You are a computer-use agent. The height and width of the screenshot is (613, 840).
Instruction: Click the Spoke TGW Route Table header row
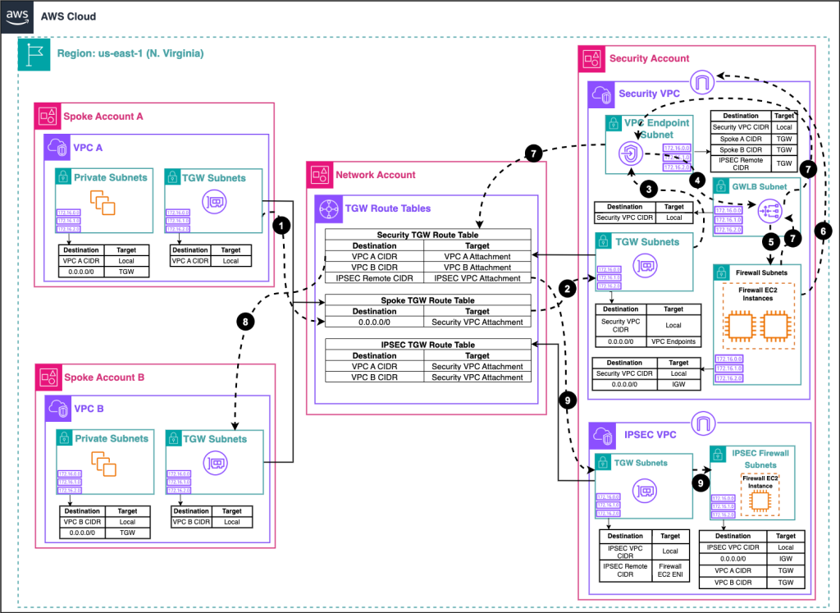point(427,300)
